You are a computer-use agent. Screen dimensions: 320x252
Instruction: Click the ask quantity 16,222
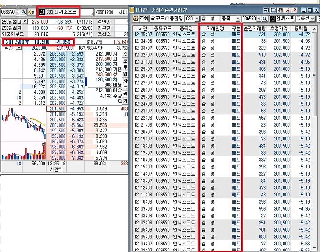coord(38,87)
